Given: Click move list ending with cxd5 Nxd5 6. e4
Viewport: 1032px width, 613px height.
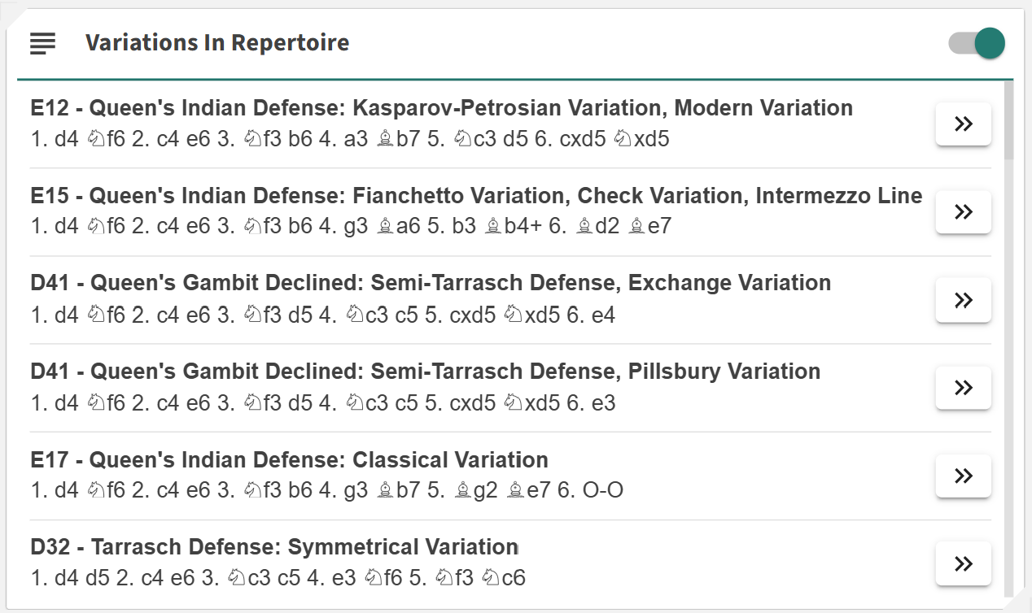Looking at the screenshot, I should [322, 315].
